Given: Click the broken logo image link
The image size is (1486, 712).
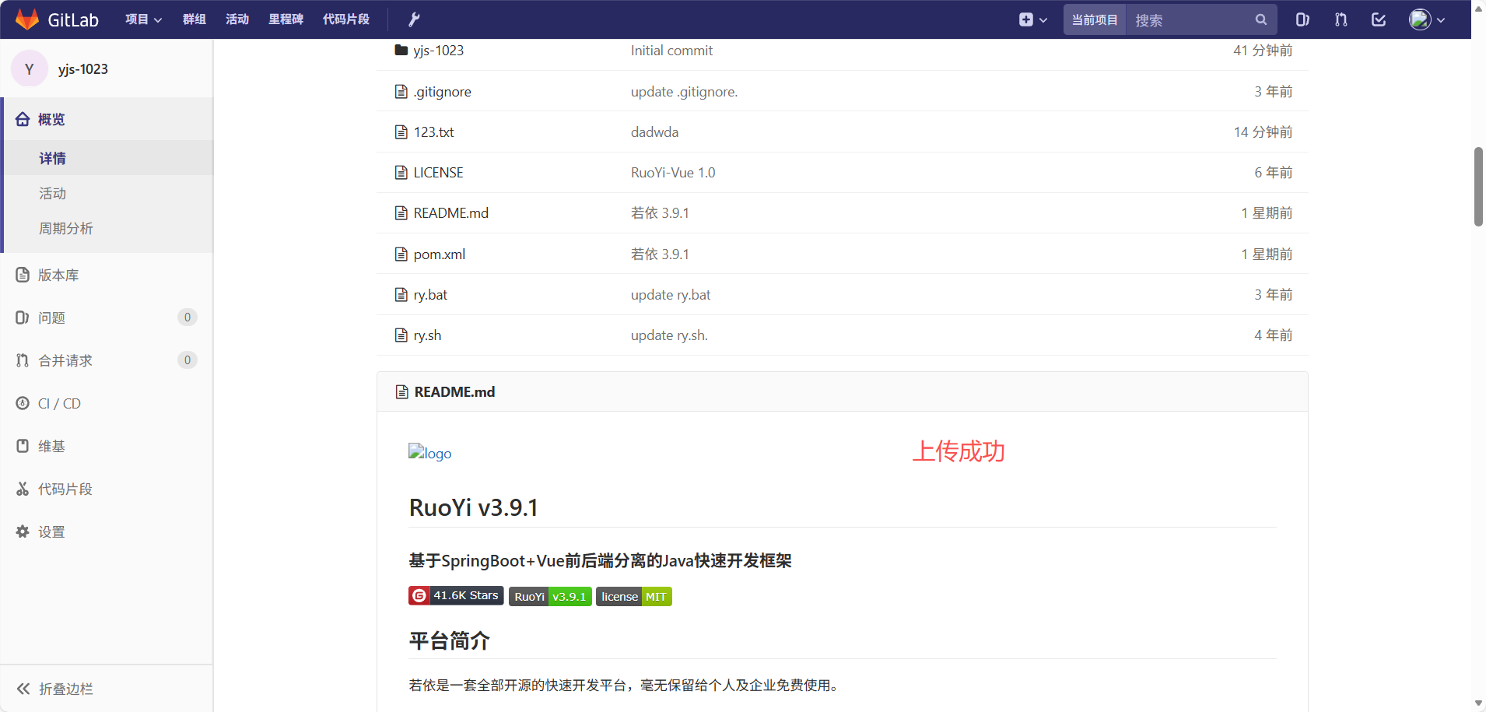Looking at the screenshot, I should (x=430, y=453).
